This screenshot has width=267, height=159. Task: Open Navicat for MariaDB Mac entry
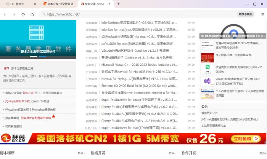[140, 72]
